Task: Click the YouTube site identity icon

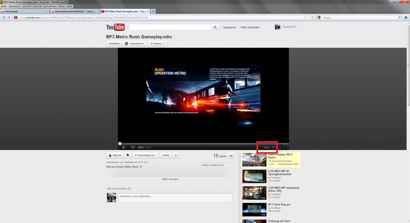Action: (x=16, y=17)
